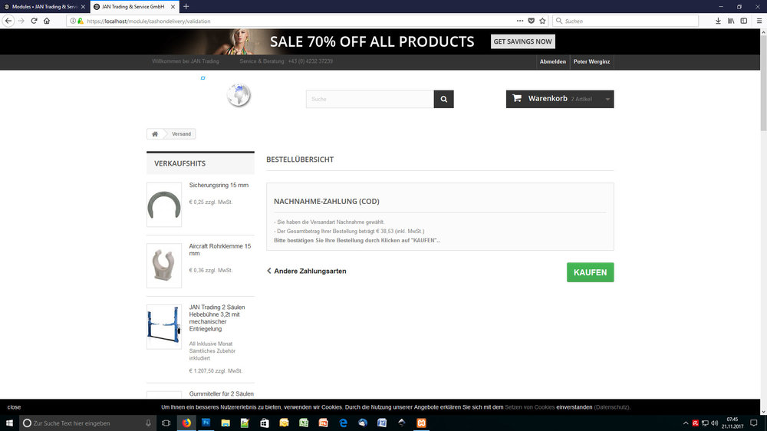The width and height of the screenshot is (767, 431).
Task: Open the Aircraft Rohrklemme product thumbnail
Action: click(x=164, y=265)
